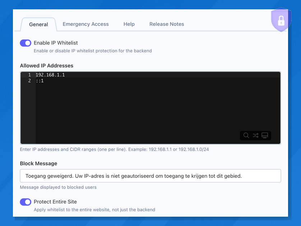The image size is (301, 226).
Task: Click line number 1 in editor gutter
Action: [x=29, y=75]
